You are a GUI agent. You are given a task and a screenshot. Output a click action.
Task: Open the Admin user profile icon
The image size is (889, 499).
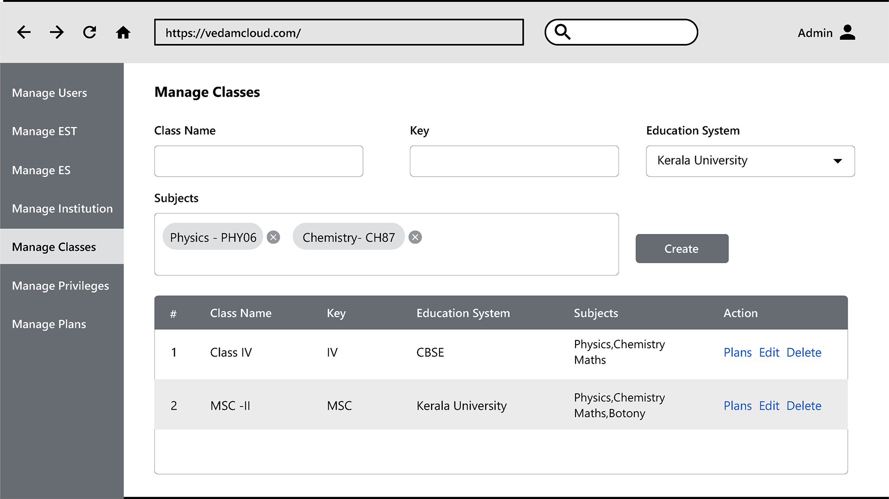(847, 32)
